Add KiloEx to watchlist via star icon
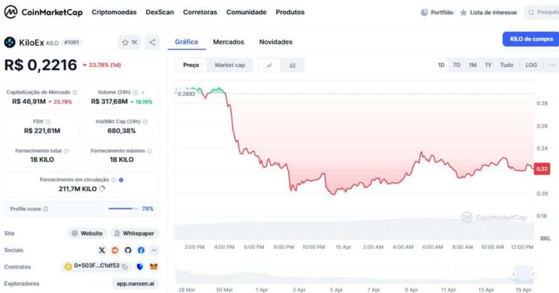This screenshot has height=293, width=559. click(130, 42)
